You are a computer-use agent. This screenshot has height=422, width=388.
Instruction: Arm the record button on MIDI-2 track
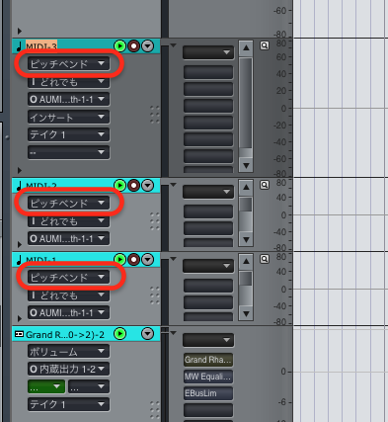(x=133, y=186)
